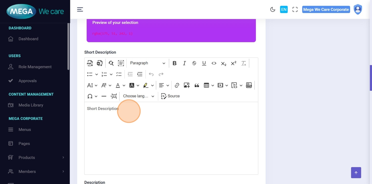Insert a link with the link icon
Viewport: 372px width, 184px height.
pos(177,86)
